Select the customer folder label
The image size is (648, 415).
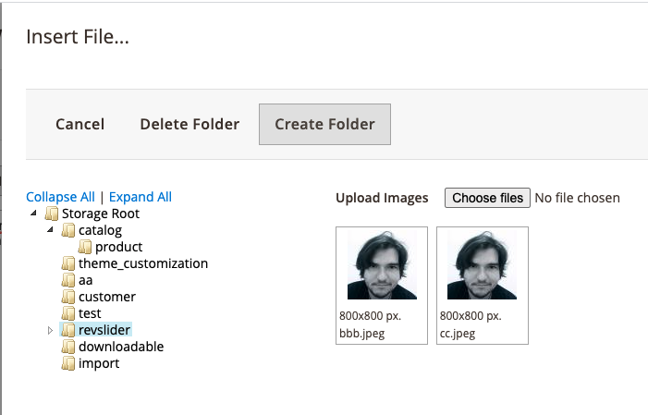pos(107,297)
